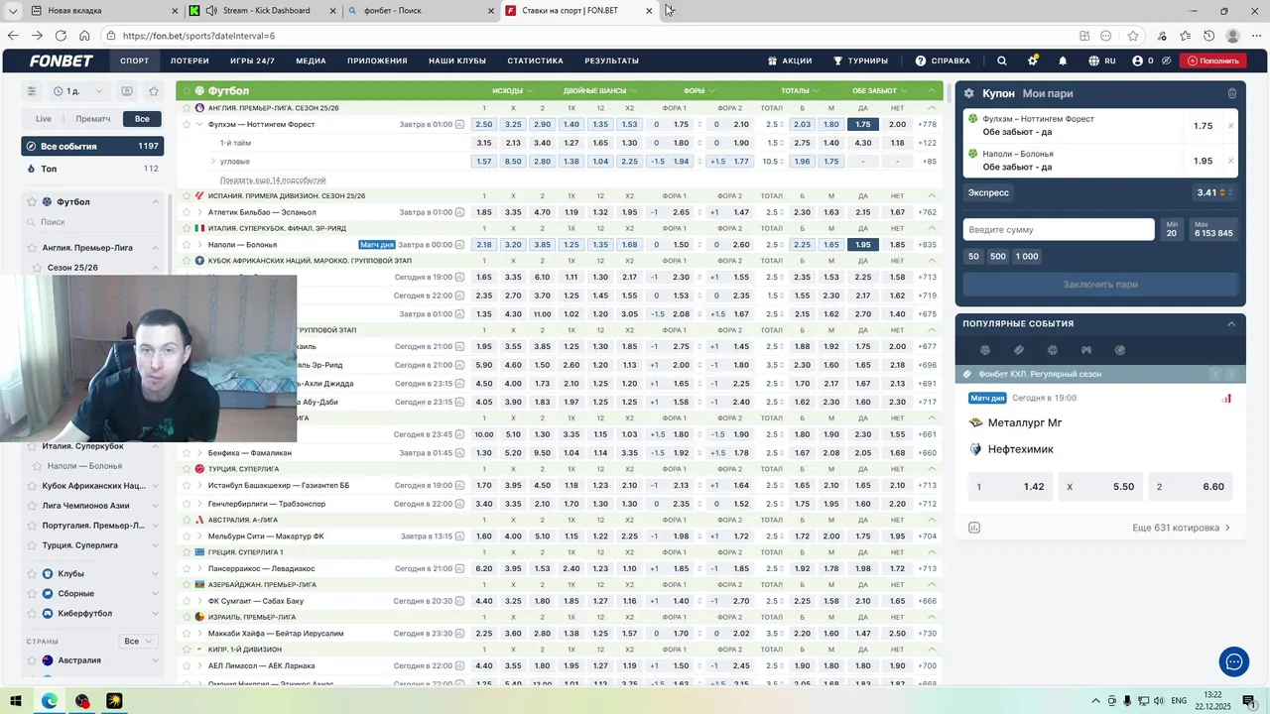Click Max 6 153 845 stake button

1213,229
